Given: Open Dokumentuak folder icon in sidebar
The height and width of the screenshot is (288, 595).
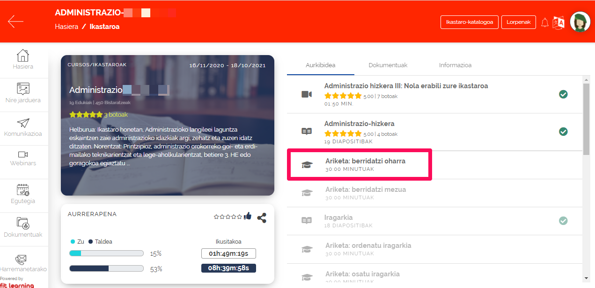Looking at the screenshot, I should tap(23, 223).
